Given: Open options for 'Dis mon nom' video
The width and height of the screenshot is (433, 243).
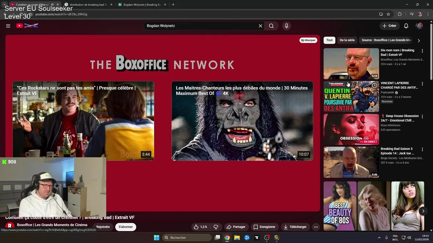Looking at the screenshot, I should 422,51.
